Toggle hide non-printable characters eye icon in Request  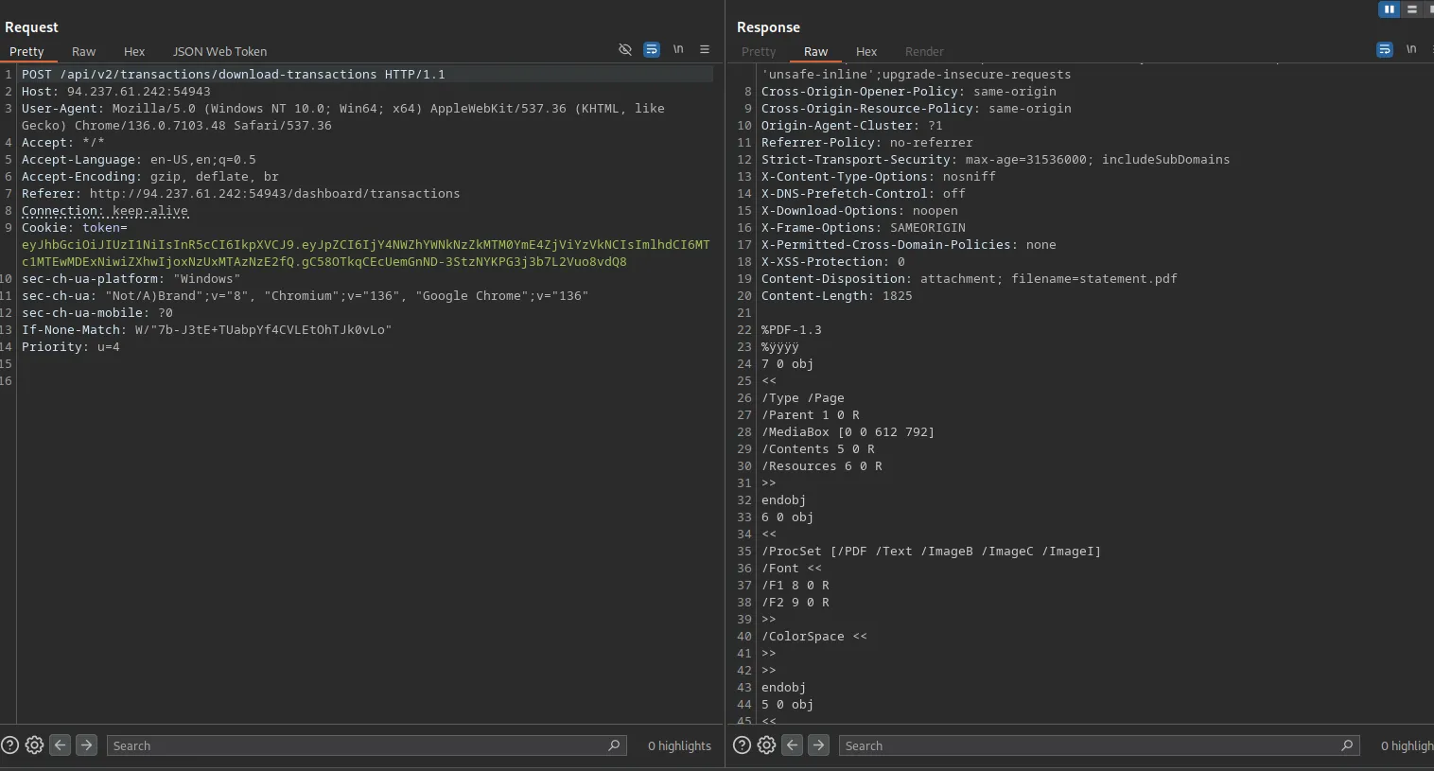click(x=625, y=49)
